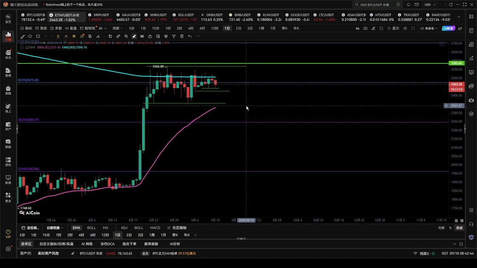
Task: Enter fullscreen chart mode
Action: point(413,28)
